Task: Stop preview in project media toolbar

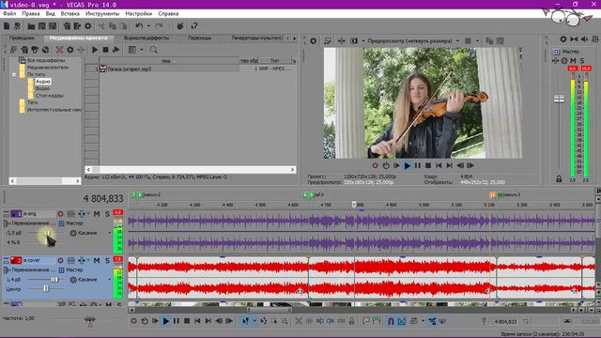Action: (x=105, y=50)
